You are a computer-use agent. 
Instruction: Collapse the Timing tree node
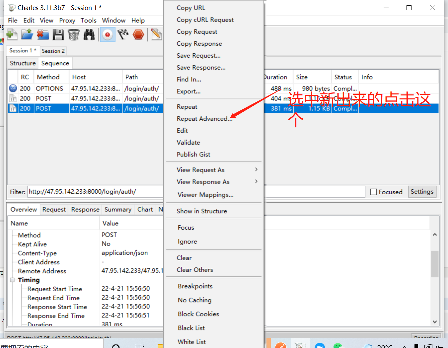12,280
